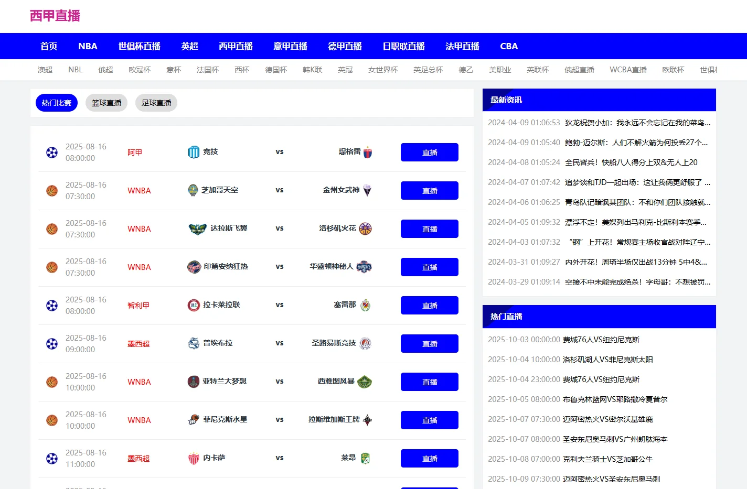Click the 达拉斯飞翼 wings logo

click(197, 229)
